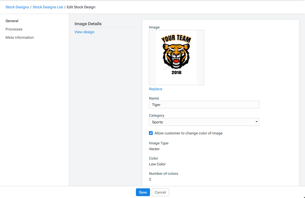The image size is (305, 198).
Task: Switch to the Processes section
Action: 14,29
